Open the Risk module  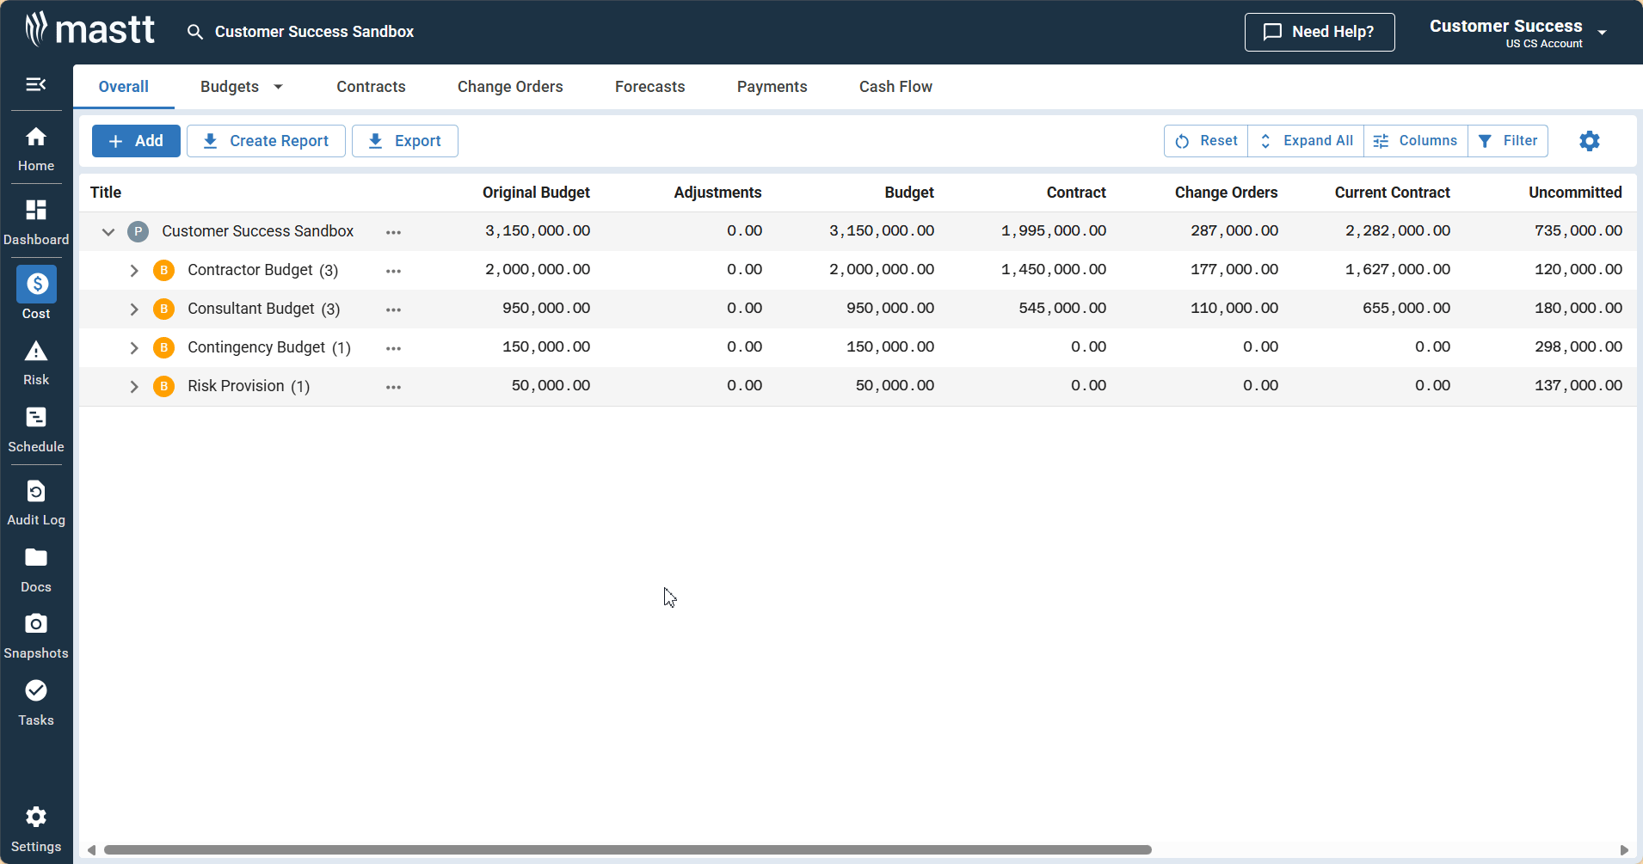(36, 363)
